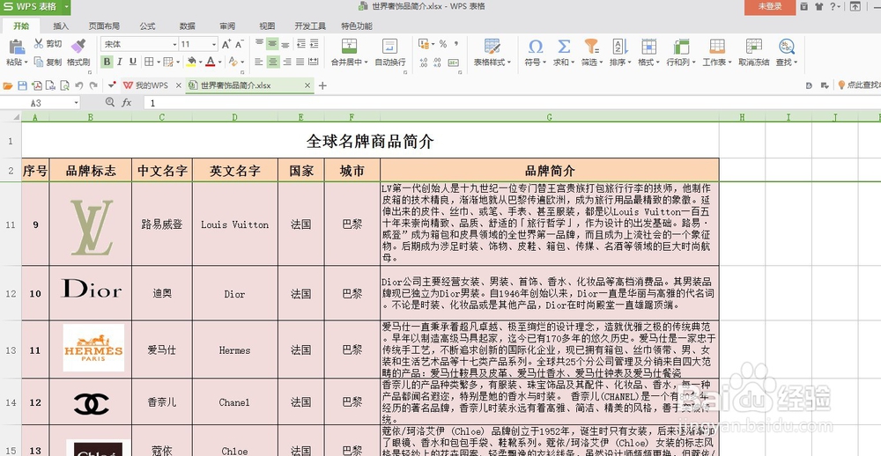Viewport: 881px width, 456px height.
Task: Click the Paste (粘贴) clipboard icon
Action: point(16,48)
